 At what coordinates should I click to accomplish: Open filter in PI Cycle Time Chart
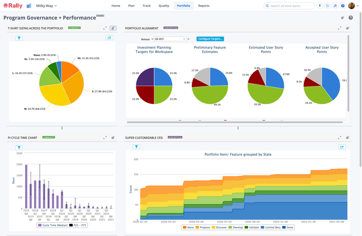click(x=19, y=147)
